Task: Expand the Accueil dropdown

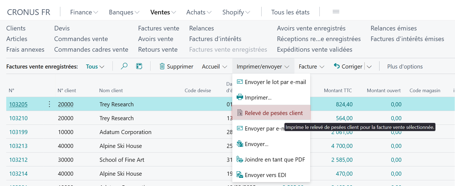Action: pos(214,67)
